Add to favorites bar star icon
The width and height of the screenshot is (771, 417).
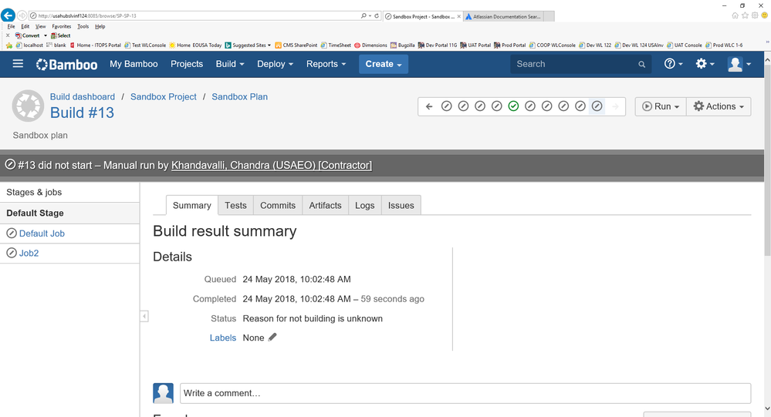[x=8, y=45]
